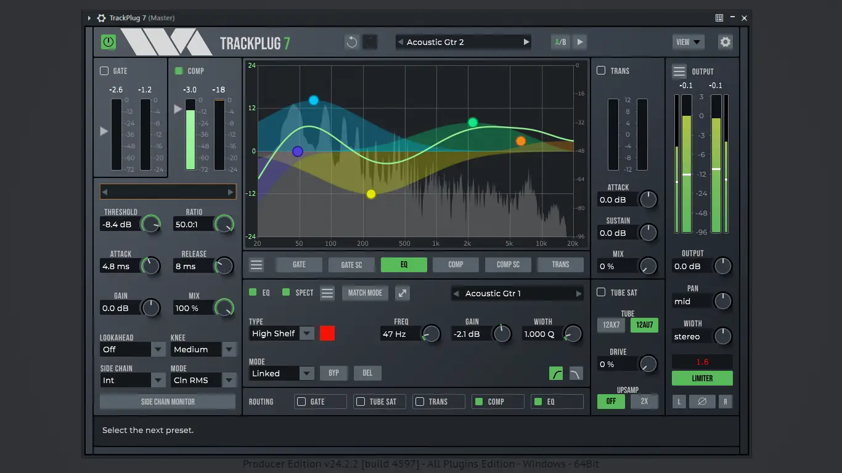
Task: Select the green low-shelf slope icon
Action: tap(555, 373)
